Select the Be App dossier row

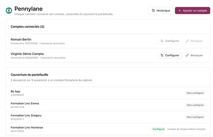108,93
